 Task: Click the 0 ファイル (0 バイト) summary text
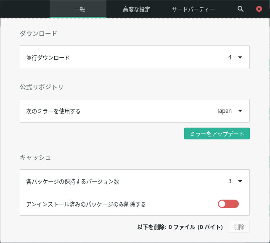[195, 227]
